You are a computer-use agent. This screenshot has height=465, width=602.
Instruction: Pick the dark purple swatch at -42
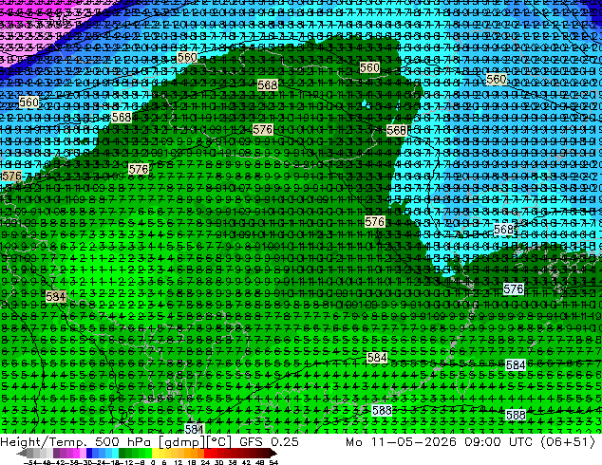tap(56, 453)
